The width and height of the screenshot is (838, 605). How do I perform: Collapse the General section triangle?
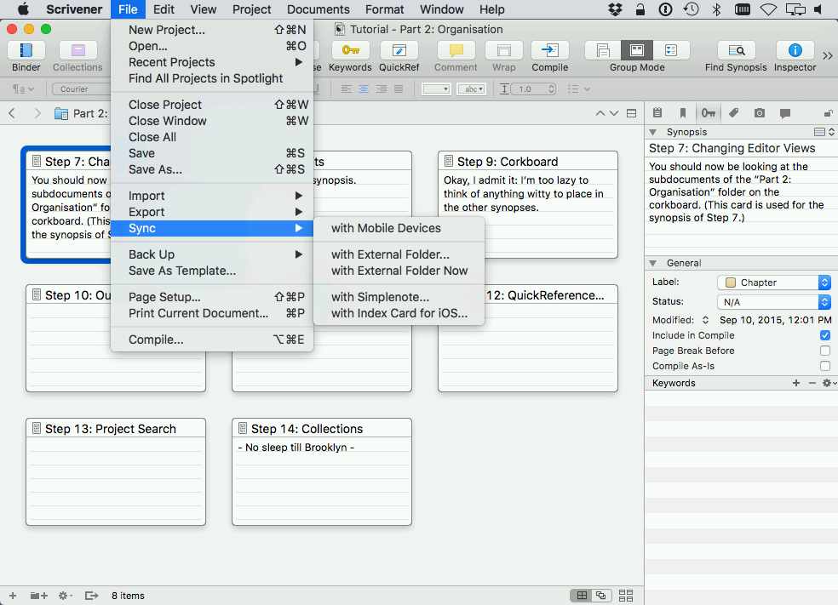(x=653, y=263)
